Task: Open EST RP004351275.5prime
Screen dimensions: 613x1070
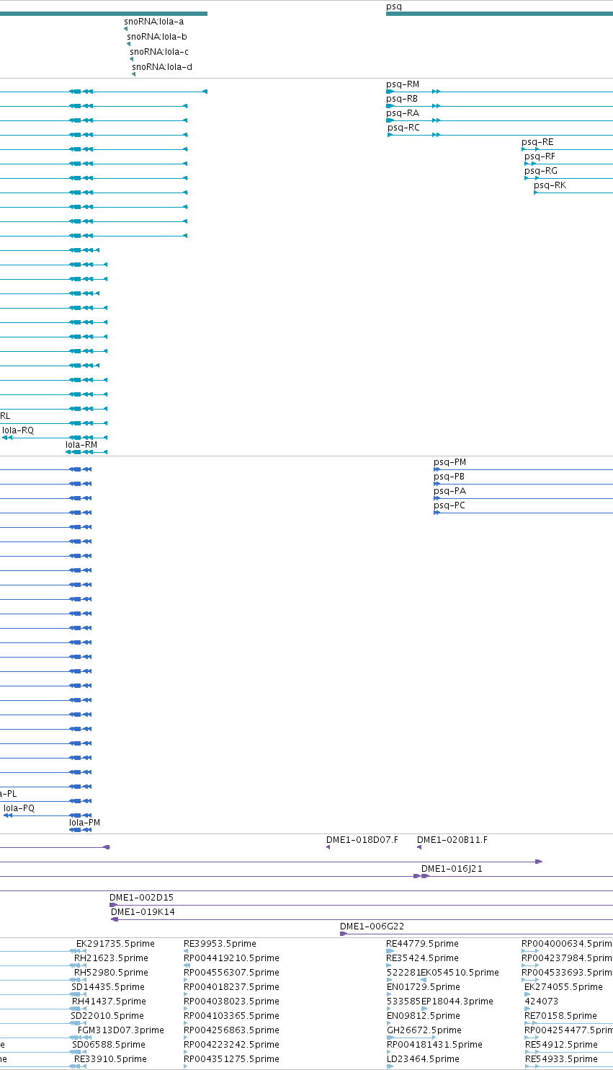Action: coord(231,1059)
